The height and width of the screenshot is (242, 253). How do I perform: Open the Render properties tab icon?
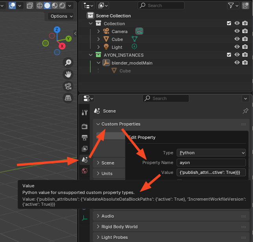85,126
